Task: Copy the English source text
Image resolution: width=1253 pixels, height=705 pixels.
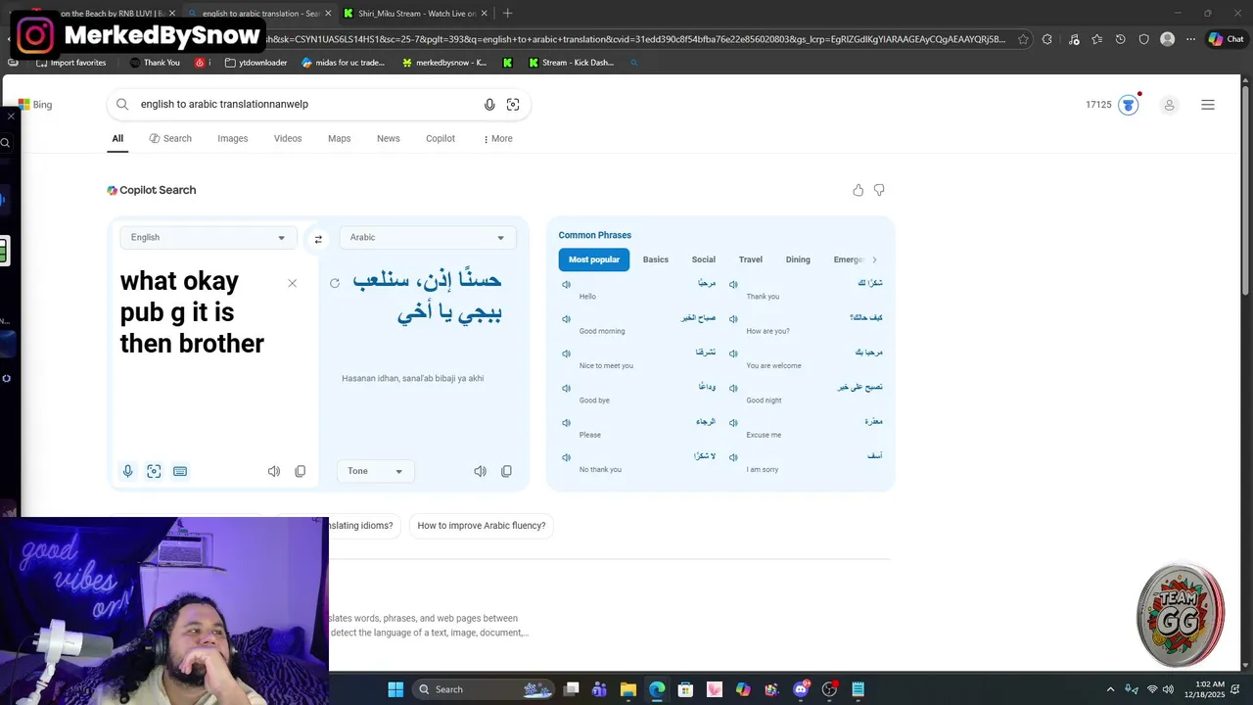Action: [301, 471]
